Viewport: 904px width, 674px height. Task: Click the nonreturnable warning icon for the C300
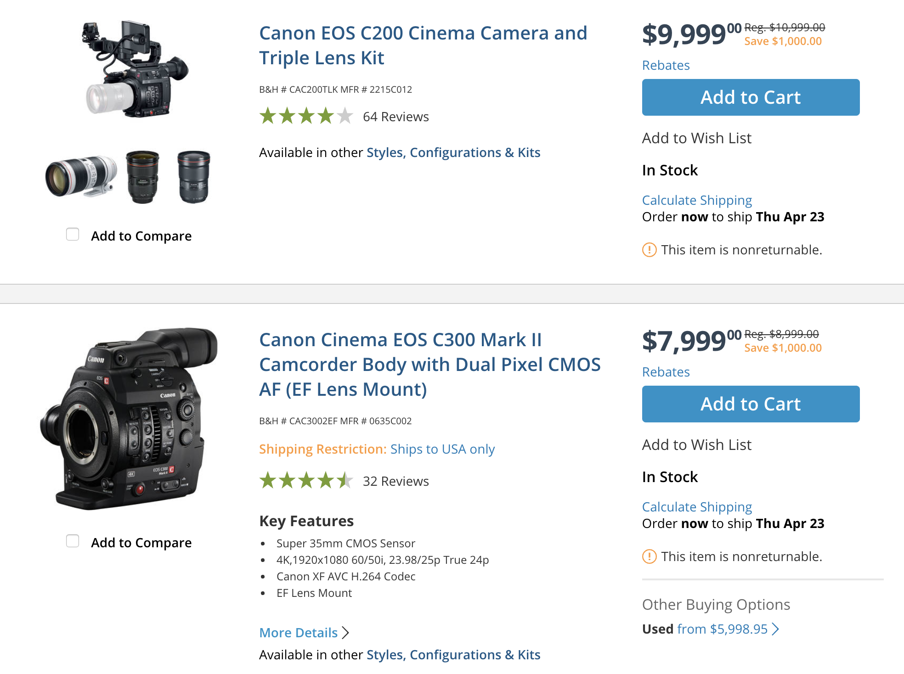650,556
